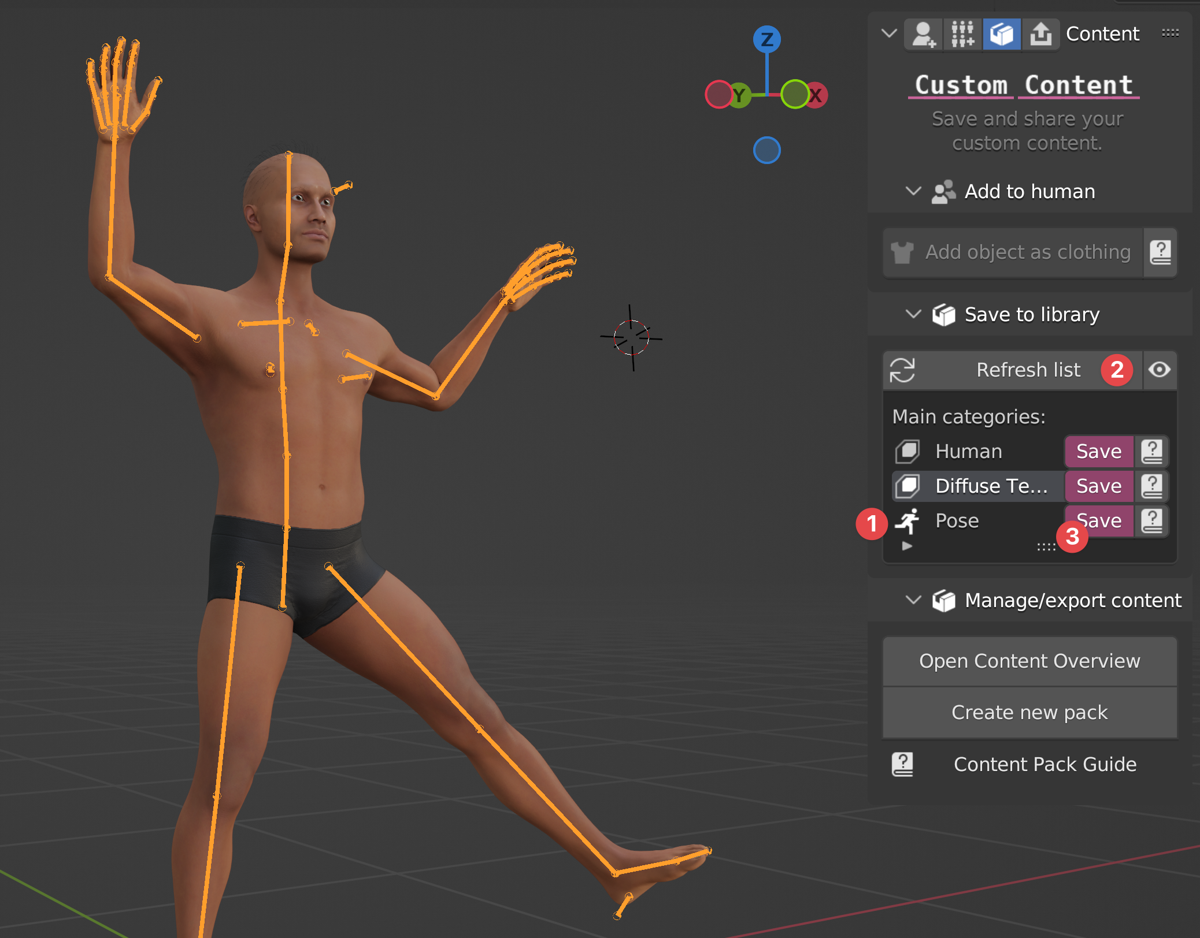This screenshot has height=938, width=1200.
Task: Select the custom content box tab icon
Action: [x=1001, y=35]
